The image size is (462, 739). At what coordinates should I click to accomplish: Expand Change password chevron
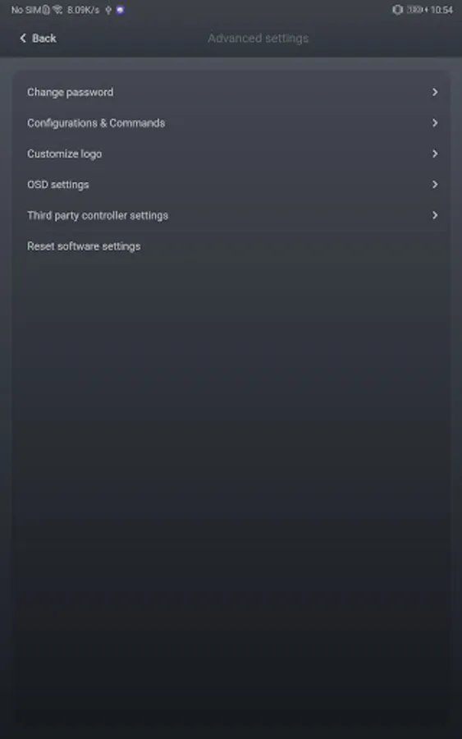[x=435, y=92]
